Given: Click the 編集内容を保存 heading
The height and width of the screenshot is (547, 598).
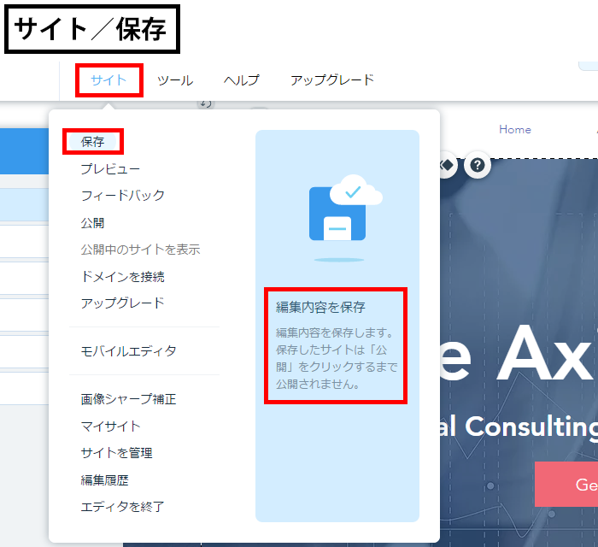Looking at the screenshot, I should 320,307.
